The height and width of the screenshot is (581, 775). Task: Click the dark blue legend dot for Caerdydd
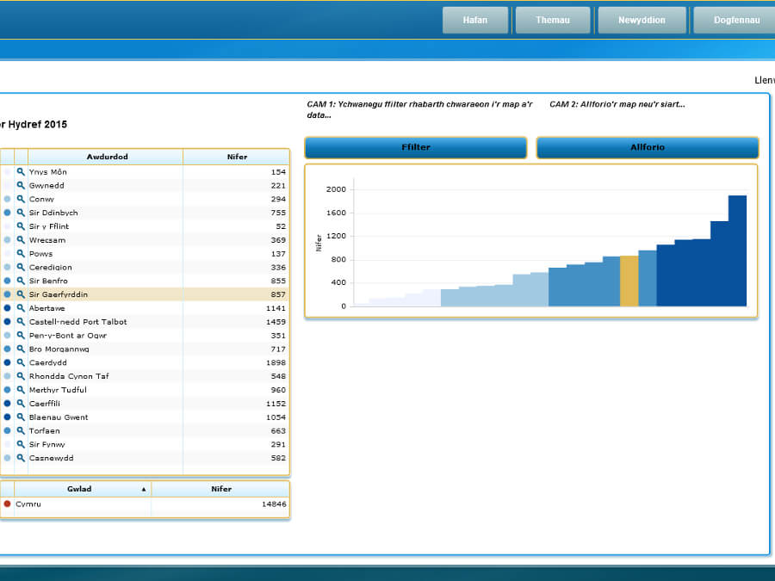[x=8, y=362]
